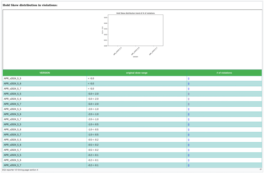Click the original skew range column header
This screenshot has width=264, height=173.
tap(137, 73)
